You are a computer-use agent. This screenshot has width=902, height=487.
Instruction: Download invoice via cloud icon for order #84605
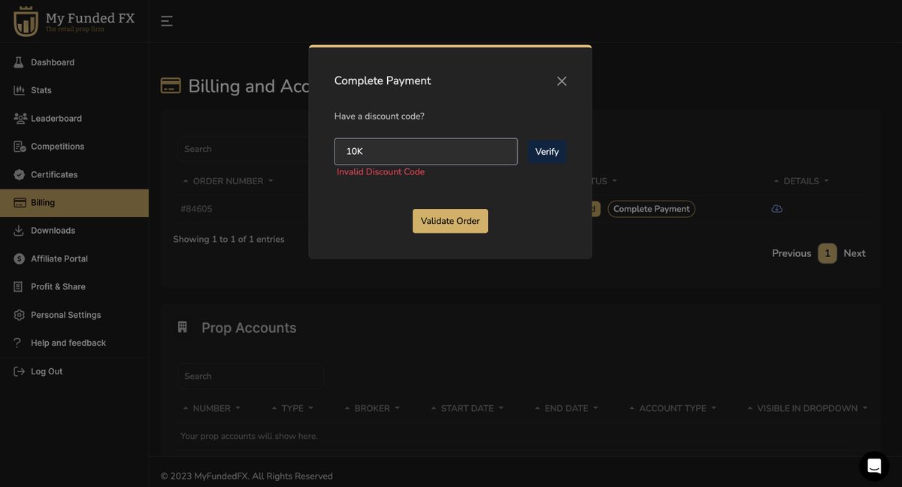(x=777, y=209)
